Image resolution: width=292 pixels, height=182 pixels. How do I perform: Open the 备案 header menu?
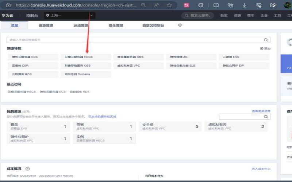pyautogui.click(x=224, y=16)
